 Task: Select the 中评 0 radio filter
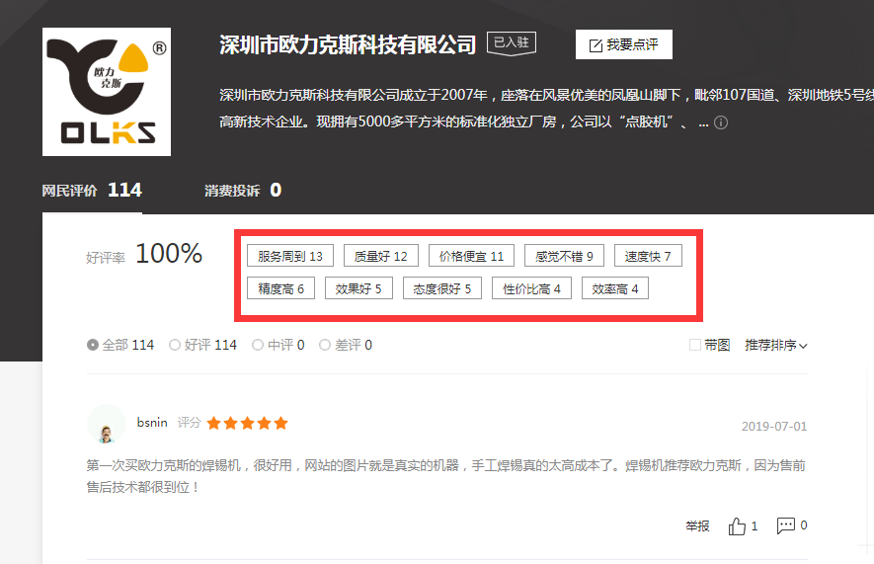click(258, 346)
